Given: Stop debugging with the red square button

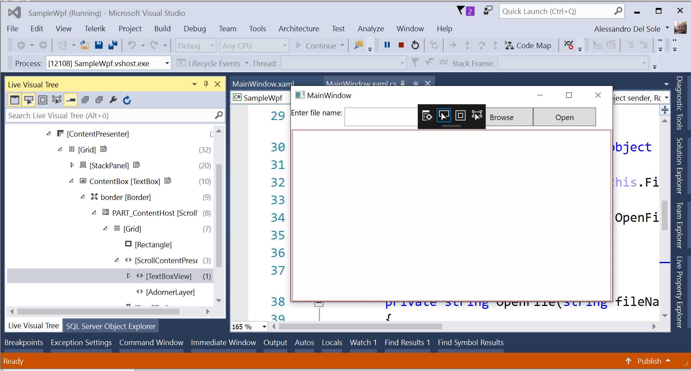Looking at the screenshot, I should pos(401,45).
